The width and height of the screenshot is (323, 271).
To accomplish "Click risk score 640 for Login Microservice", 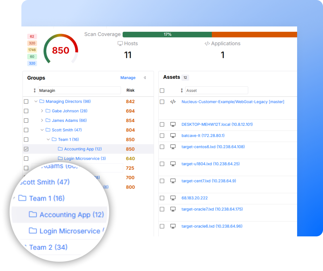I will (130, 158).
